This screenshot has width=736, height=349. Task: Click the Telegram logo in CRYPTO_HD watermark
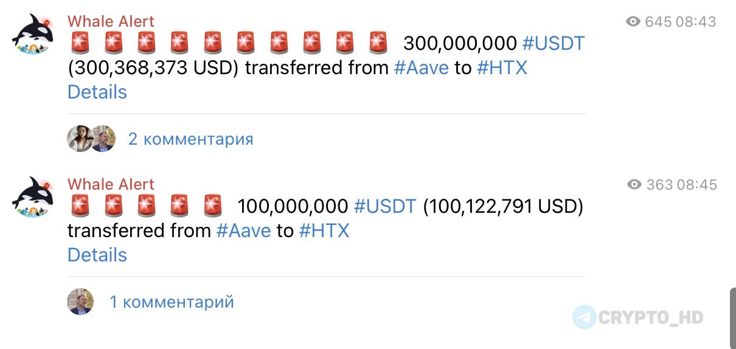coord(584,317)
